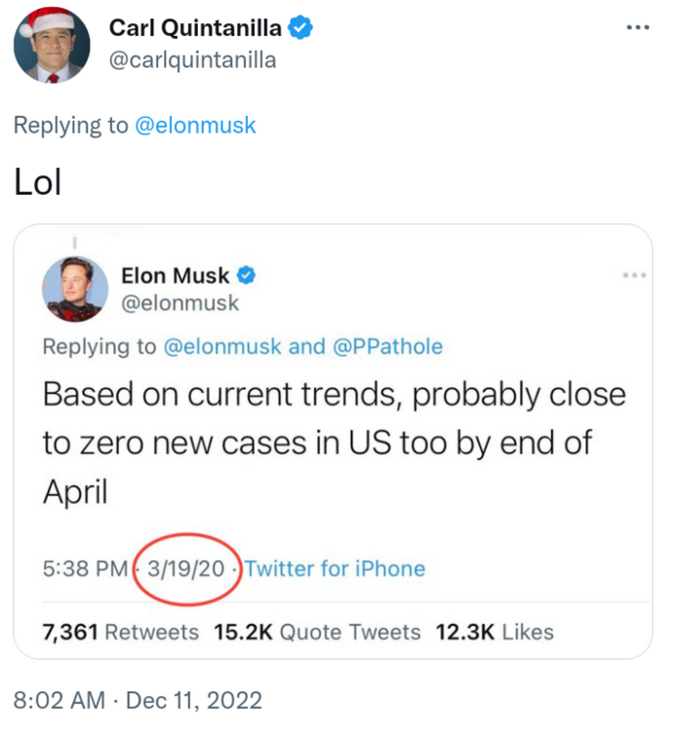This screenshot has height=731, width=679.
Task: Open the three-dot menu on Carl's tweet
Action: [x=637, y=27]
